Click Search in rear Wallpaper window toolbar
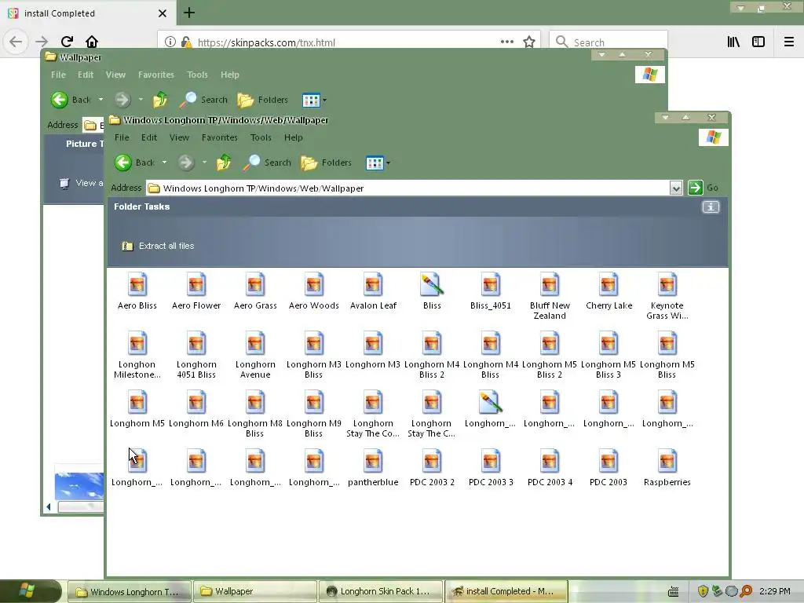Image resolution: width=804 pixels, height=603 pixels. pos(203,100)
